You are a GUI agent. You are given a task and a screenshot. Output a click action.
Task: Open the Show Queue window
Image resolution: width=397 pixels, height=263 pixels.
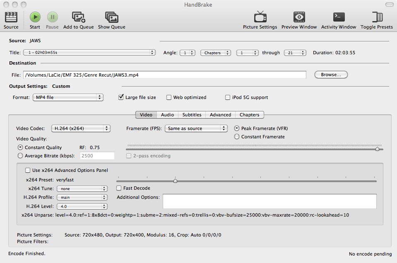click(111, 17)
